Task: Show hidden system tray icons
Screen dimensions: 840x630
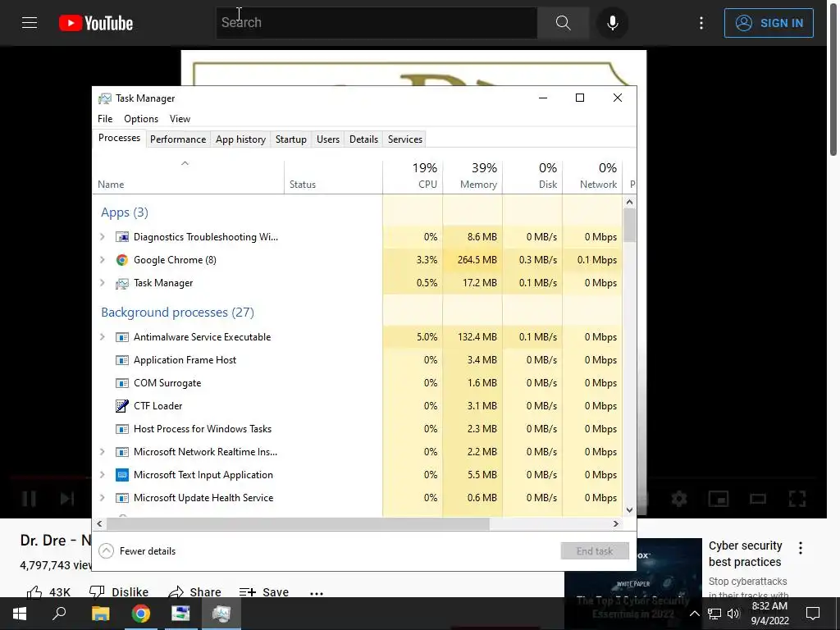Action: click(694, 614)
